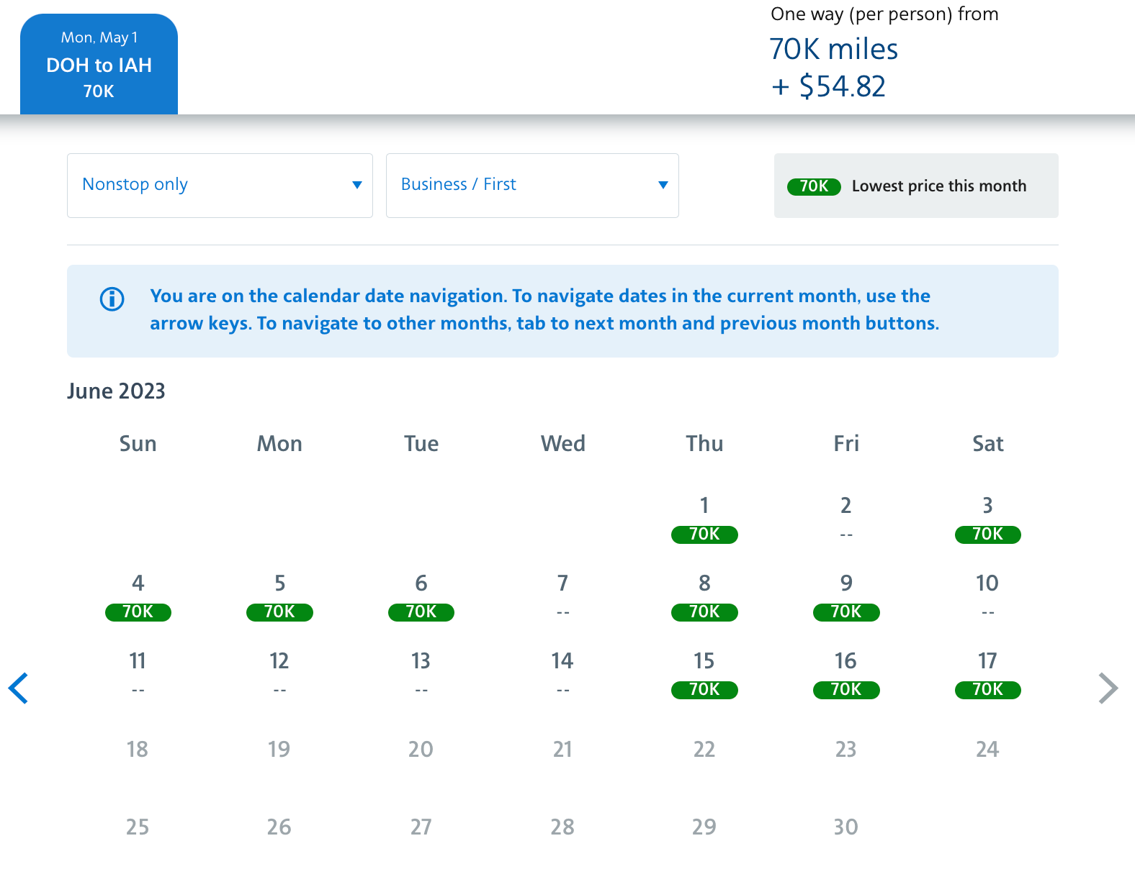The image size is (1135, 882).
Task: Click the greyed-out date 20
Action: click(x=421, y=749)
